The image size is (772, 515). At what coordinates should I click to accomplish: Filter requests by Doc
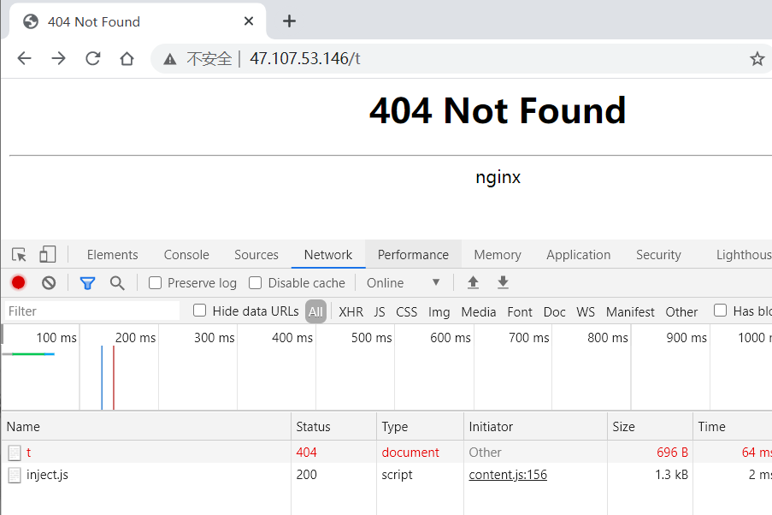point(554,312)
